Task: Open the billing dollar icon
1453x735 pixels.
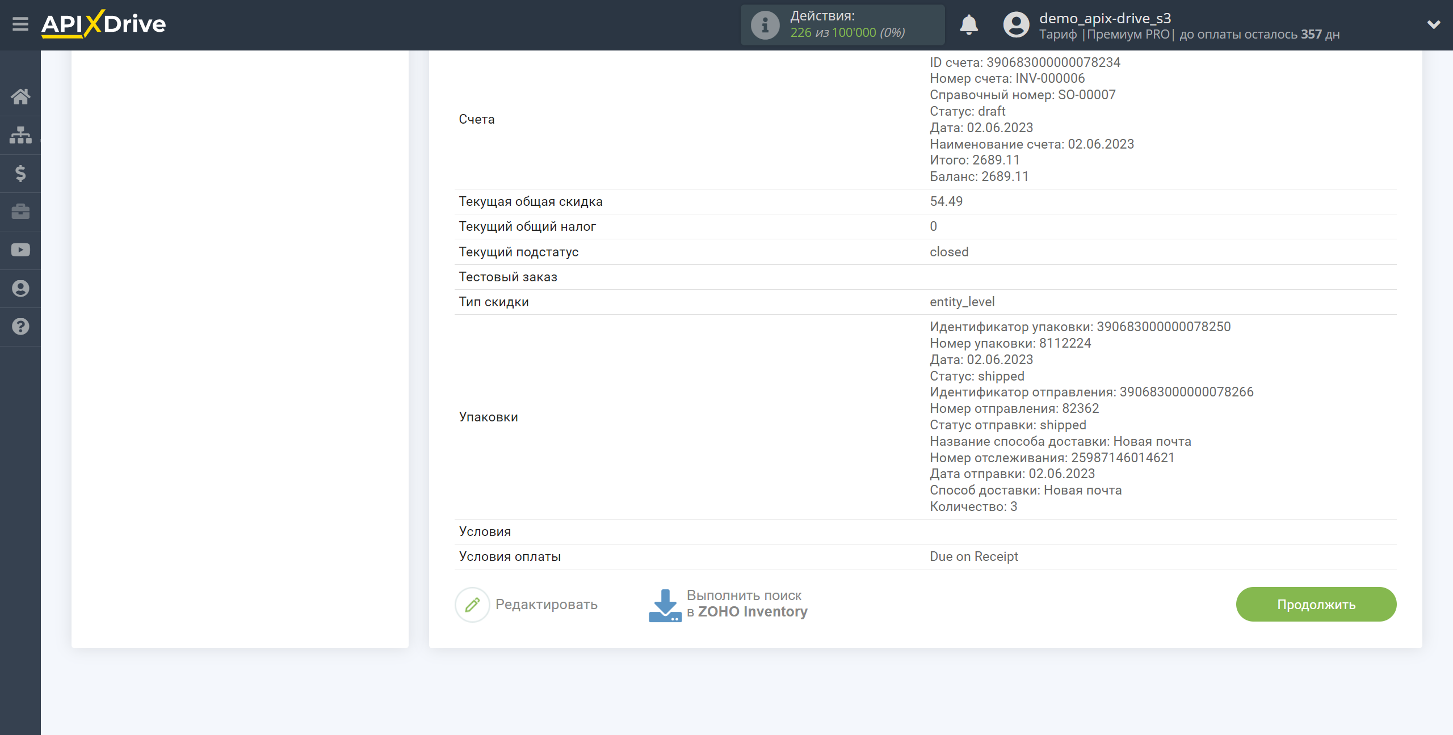Action: tap(20, 173)
